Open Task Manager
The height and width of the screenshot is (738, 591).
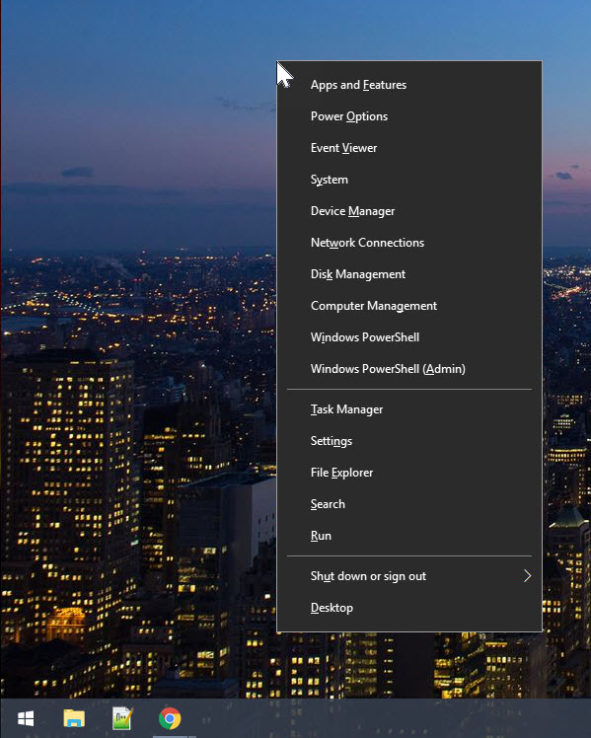tap(409, 409)
